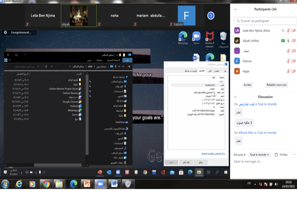The height and width of the screenshot is (203, 297).
Task: Click Aliyah's green video camera icon
Action: 283,40
